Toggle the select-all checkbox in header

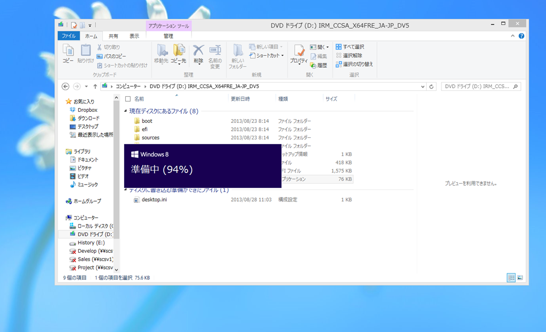(x=128, y=99)
